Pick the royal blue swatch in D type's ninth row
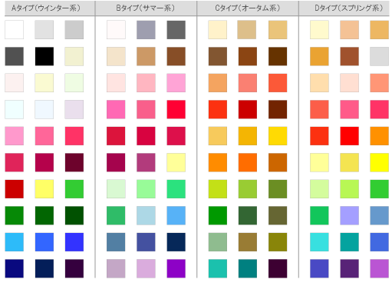The width and height of the screenshot is (392, 286). tap(380, 242)
